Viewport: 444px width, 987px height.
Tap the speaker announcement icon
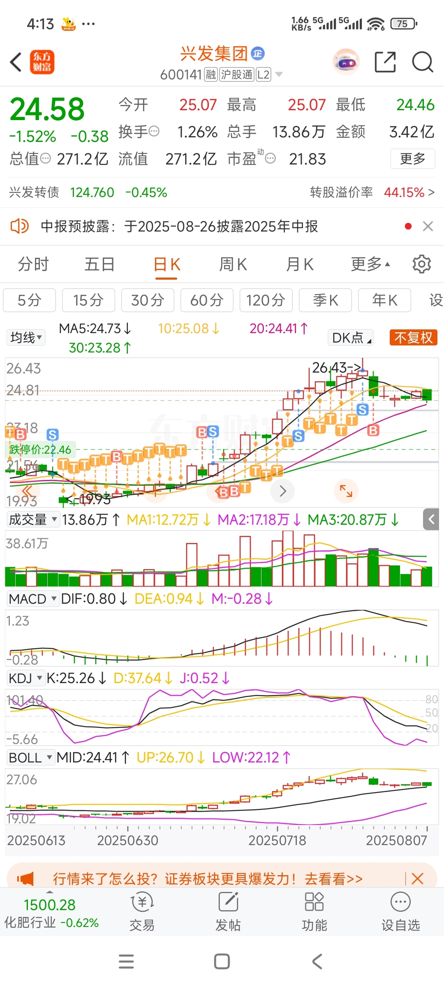click(19, 226)
